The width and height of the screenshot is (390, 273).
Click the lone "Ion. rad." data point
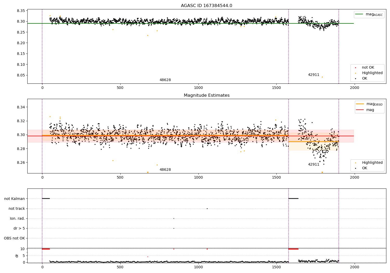pos(174,218)
